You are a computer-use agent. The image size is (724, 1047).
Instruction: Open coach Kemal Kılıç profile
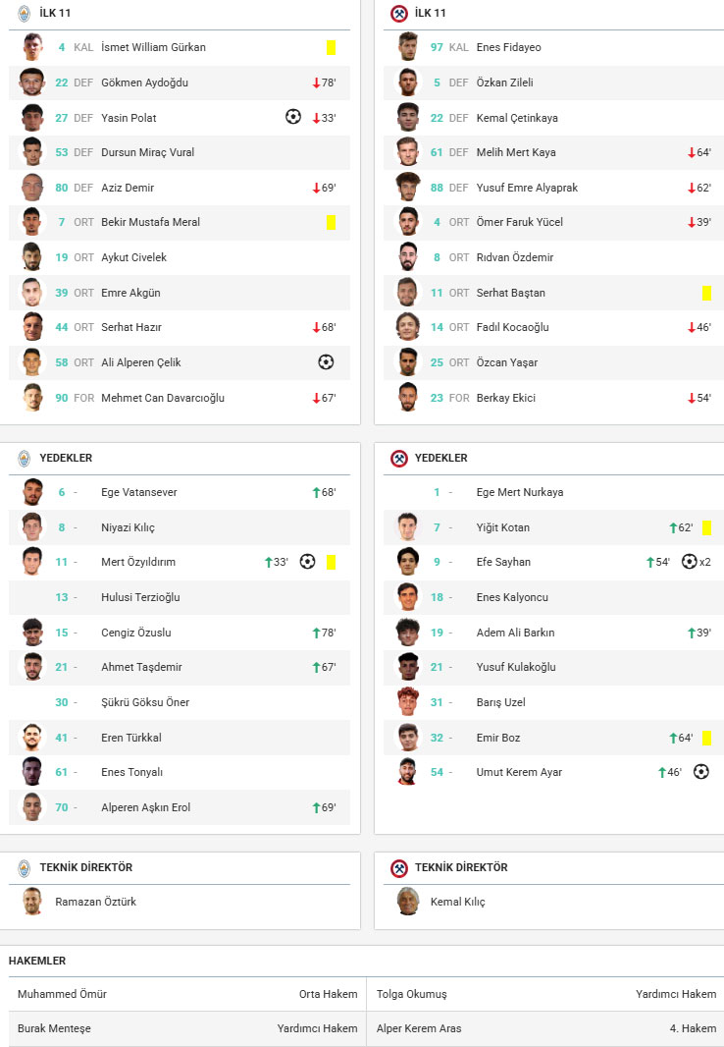pyautogui.click(x=457, y=902)
